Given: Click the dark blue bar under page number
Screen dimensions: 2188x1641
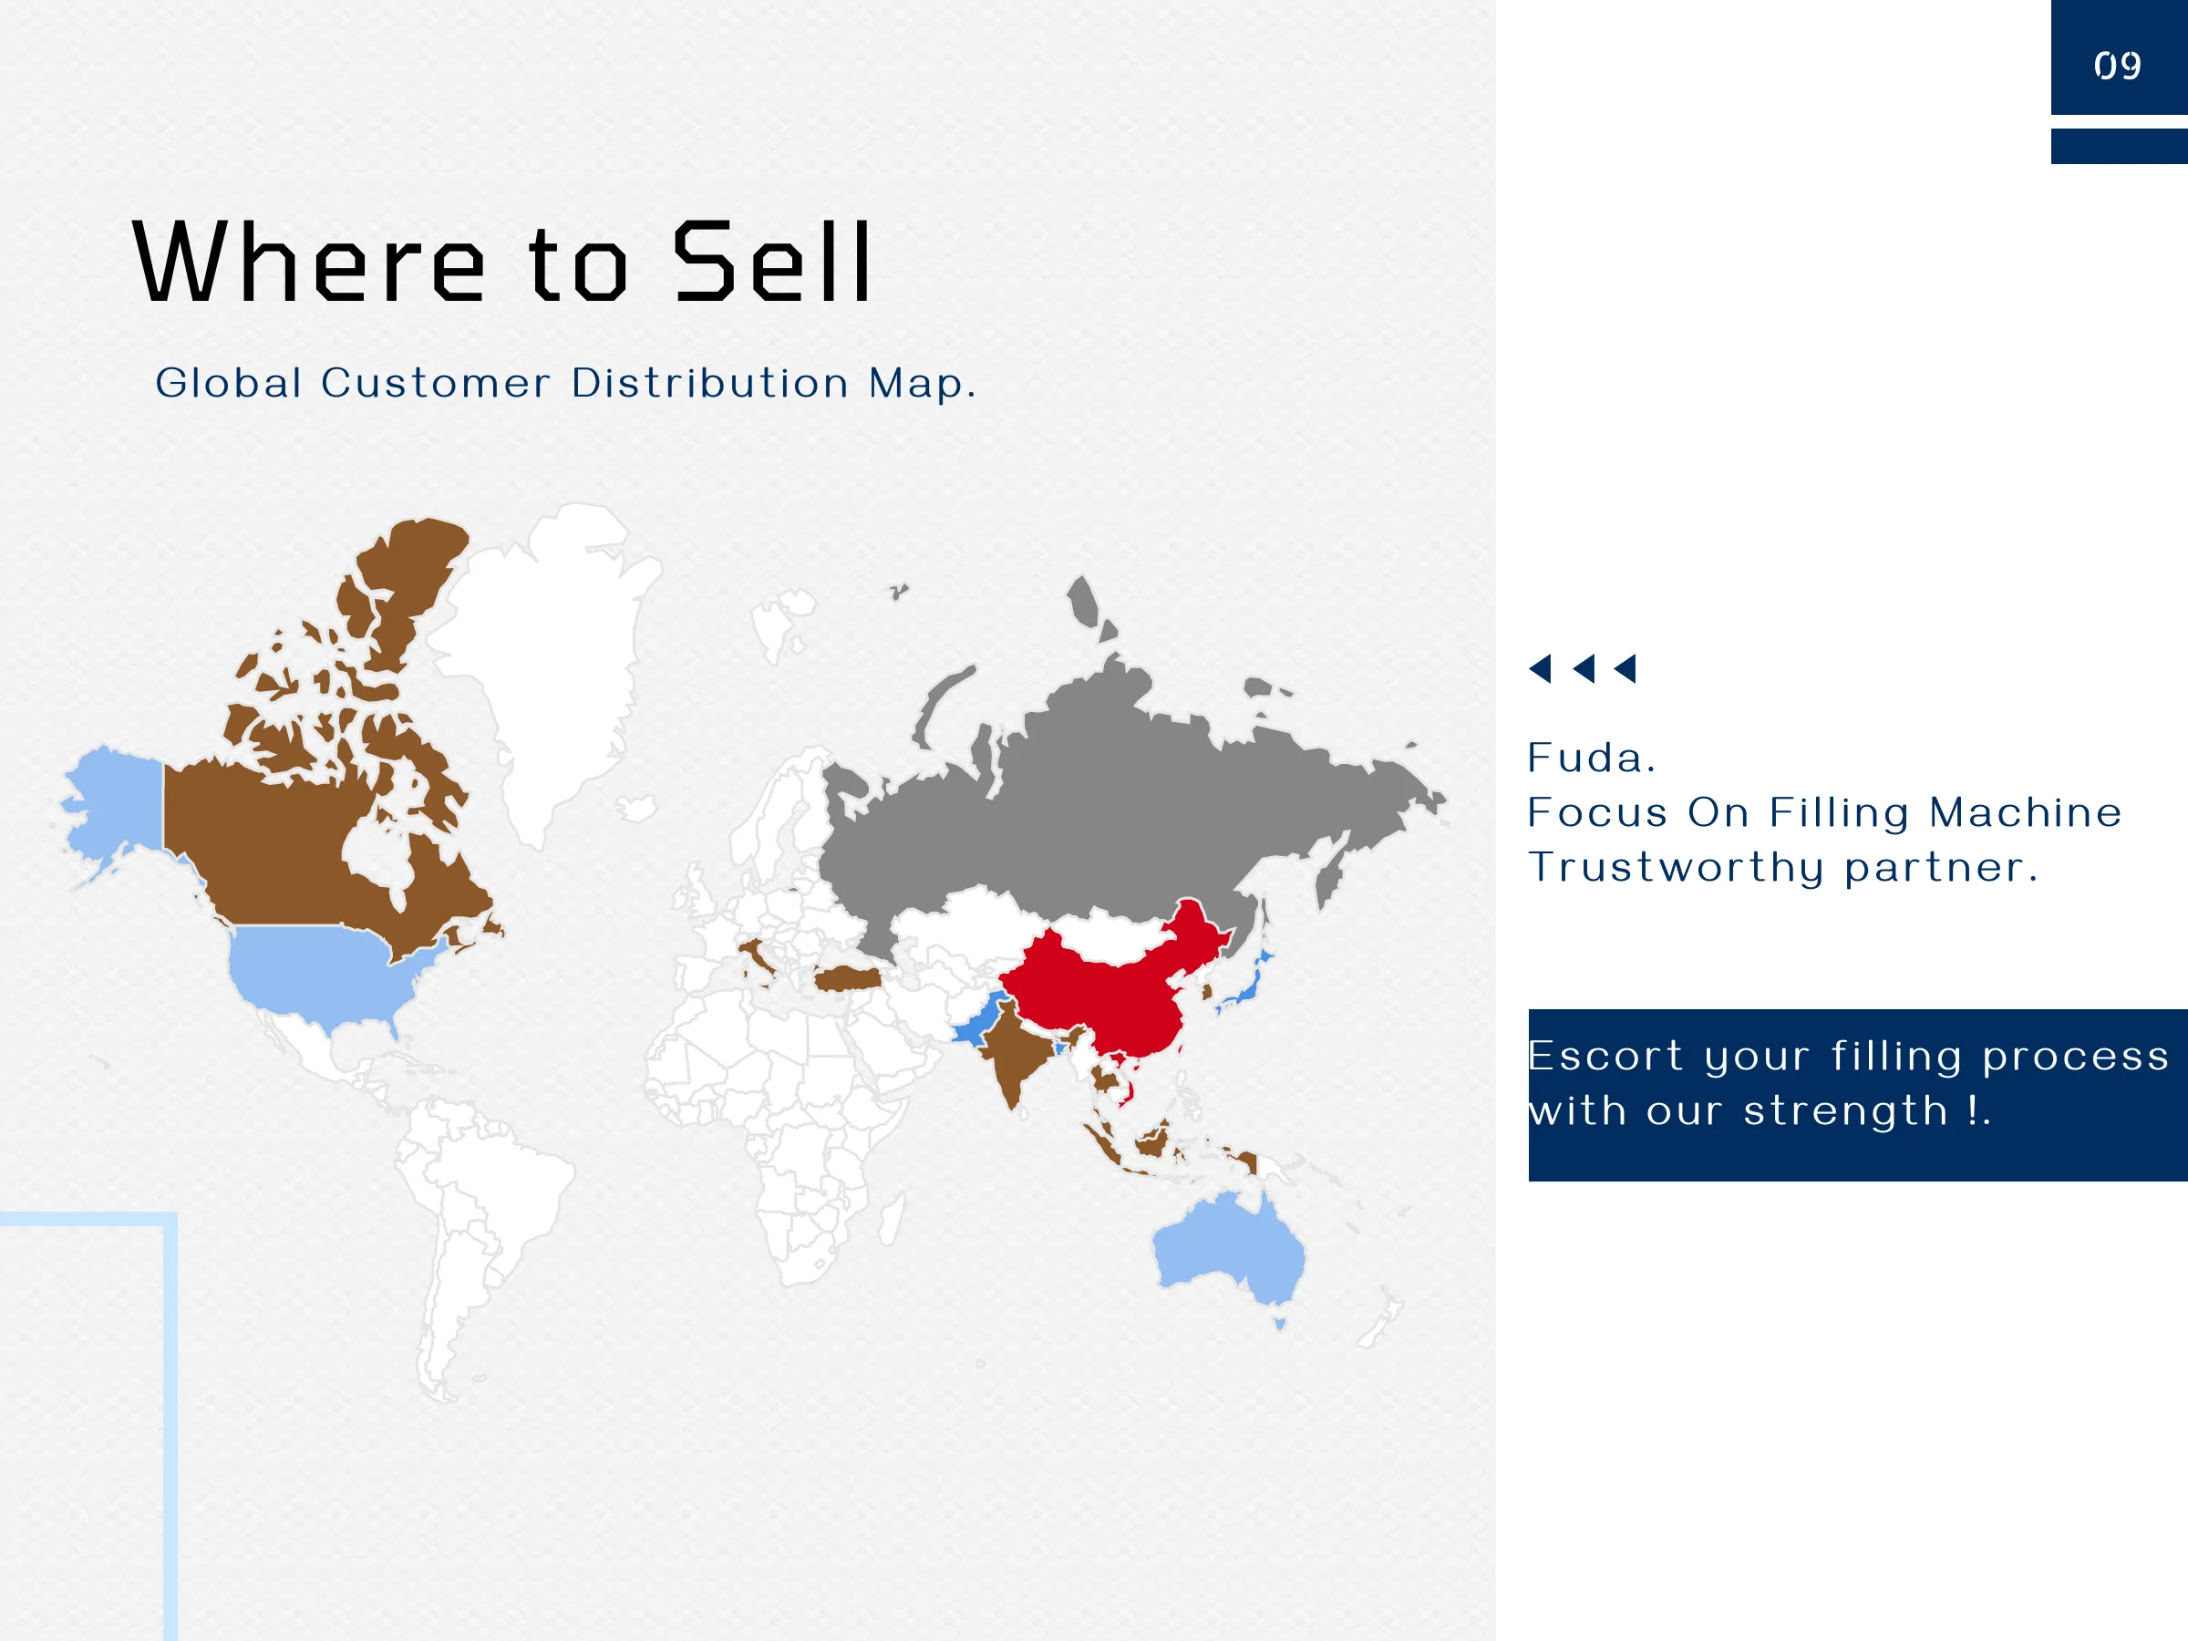Looking at the screenshot, I should (2118, 147).
